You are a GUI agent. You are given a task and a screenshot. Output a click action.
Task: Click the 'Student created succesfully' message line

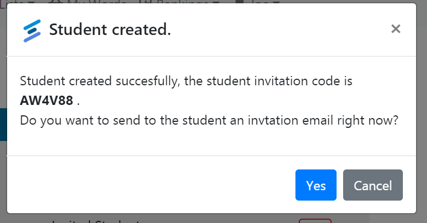point(186,81)
